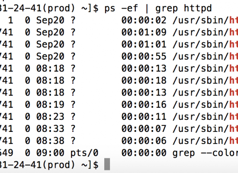Click the start time 08:38

(x=50, y=141)
